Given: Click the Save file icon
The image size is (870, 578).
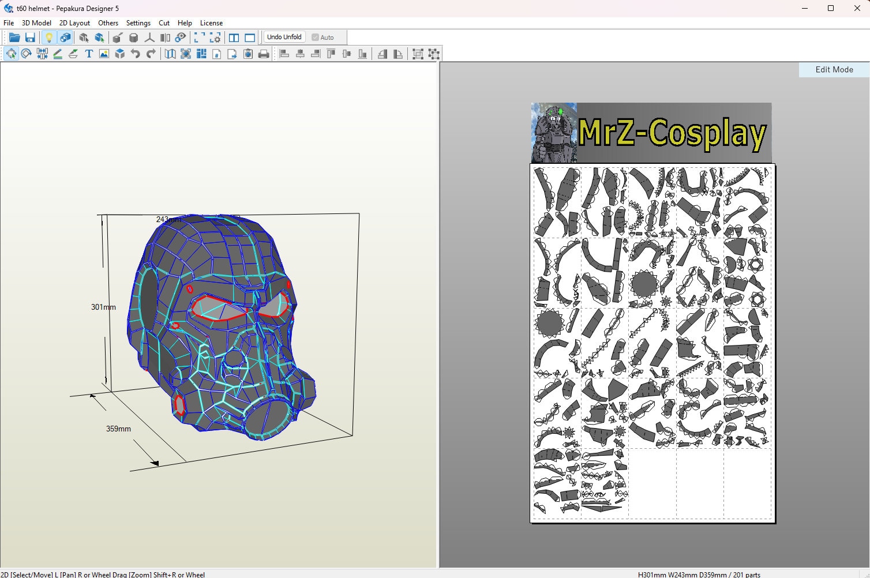Looking at the screenshot, I should (x=30, y=37).
